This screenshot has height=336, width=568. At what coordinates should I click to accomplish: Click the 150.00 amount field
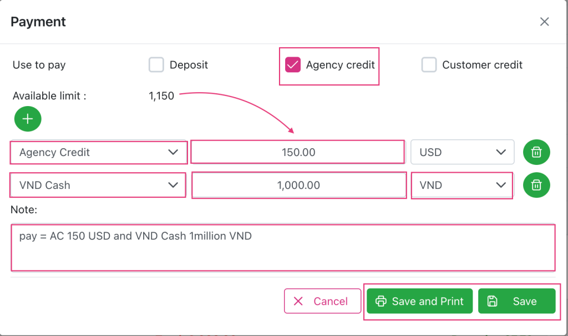(298, 152)
